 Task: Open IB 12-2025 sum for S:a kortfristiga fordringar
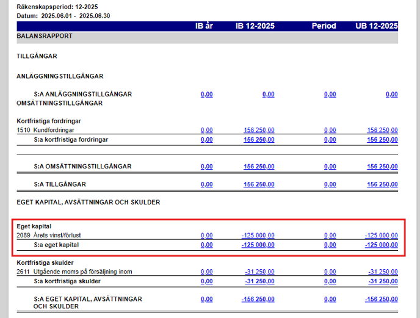coord(259,140)
